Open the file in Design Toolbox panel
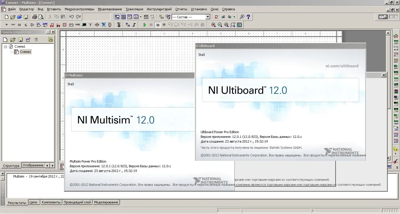This screenshot has height=214, width=400. coord(13,40)
